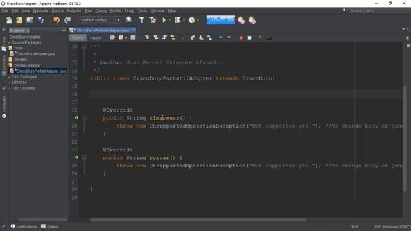Viewport: 411px width, 231px height.
Task: Go to Next Bookmark icon
Action: pyautogui.click(x=201, y=38)
